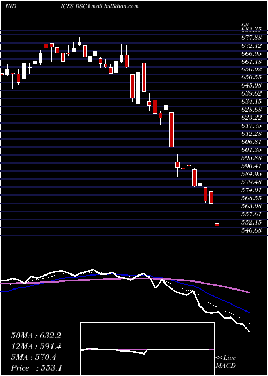Click the '5MA : 570.4' readout
This screenshot has width=268, height=376.
[x=33, y=357]
